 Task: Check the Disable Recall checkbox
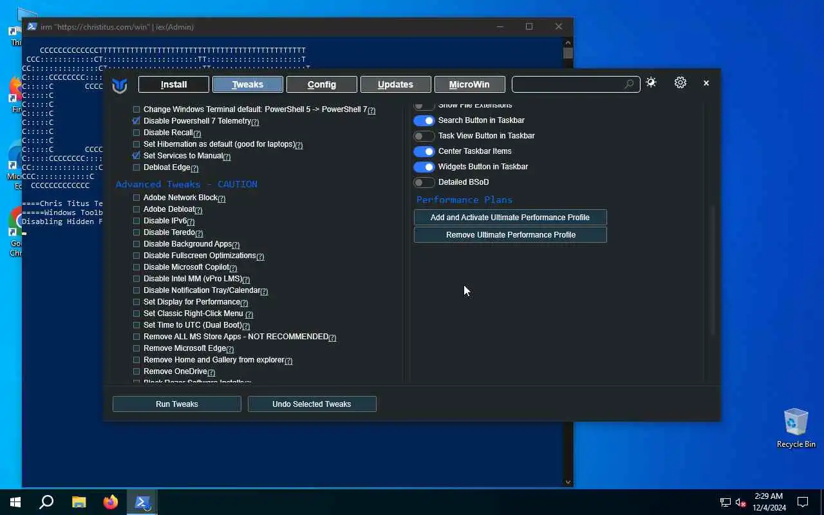coord(136,133)
